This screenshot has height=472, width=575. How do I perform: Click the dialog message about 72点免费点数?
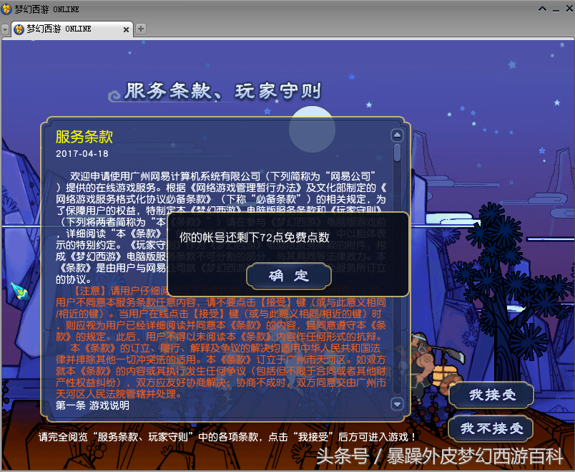point(254,237)
